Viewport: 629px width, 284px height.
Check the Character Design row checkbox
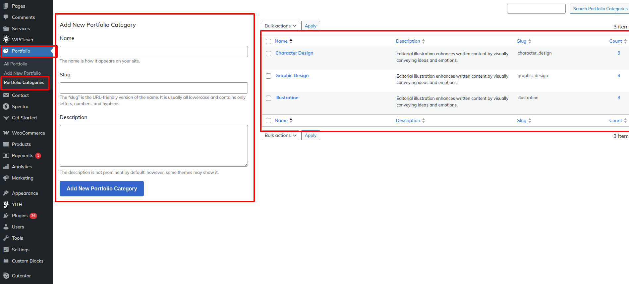(x=268, y=54)
